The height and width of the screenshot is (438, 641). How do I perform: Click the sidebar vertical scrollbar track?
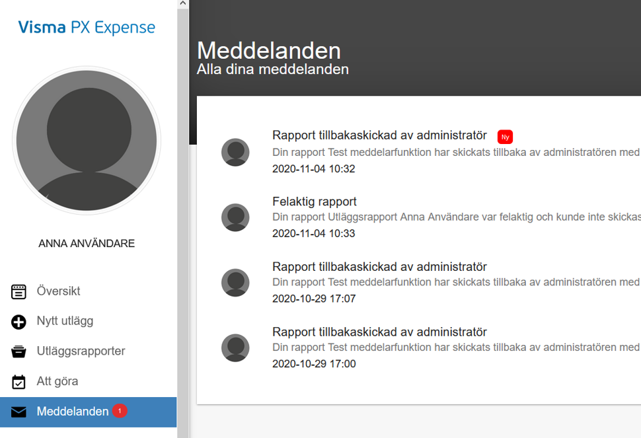[x=183, y=223]
